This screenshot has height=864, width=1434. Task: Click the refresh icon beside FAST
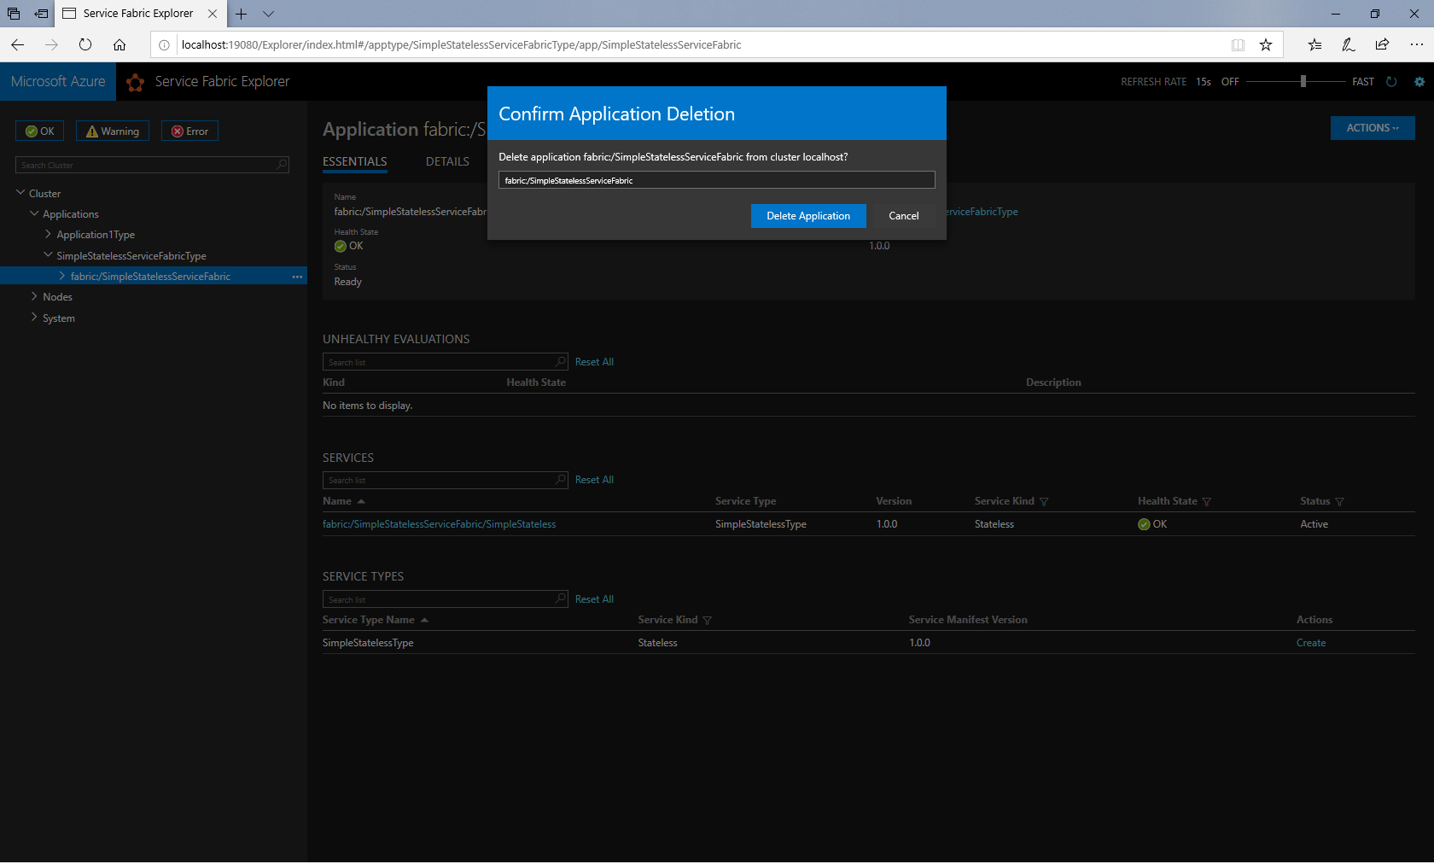(1391, 82)
